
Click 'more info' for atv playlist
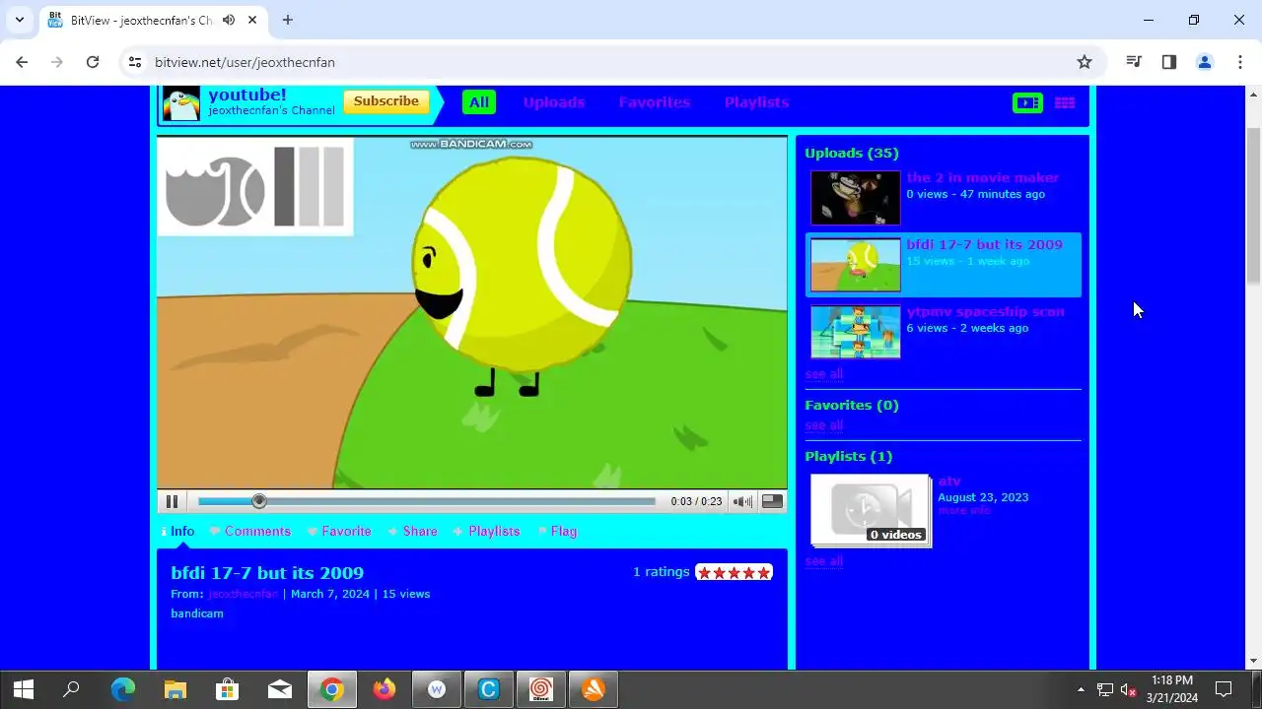tap(964, 510)
